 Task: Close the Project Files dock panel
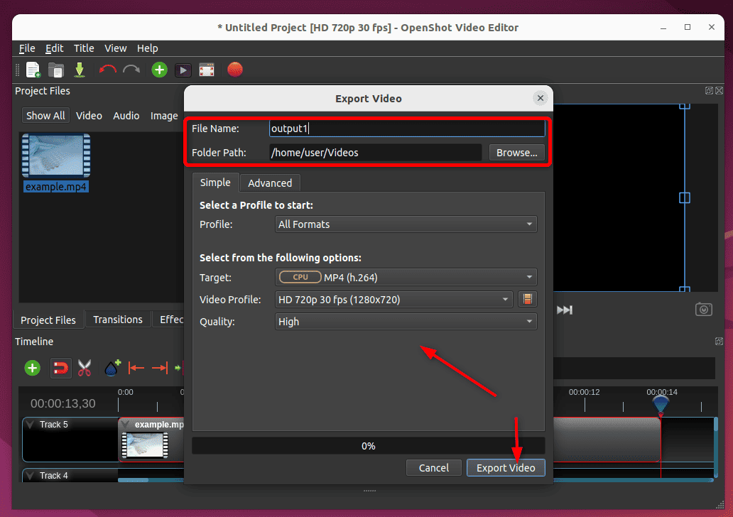pos(720,91)
